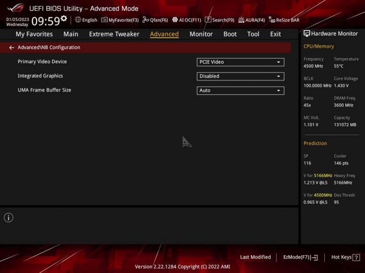Viewport: 365px width, 273px height.
Task: Click the 45x ratio value
Action: point(307,105)
